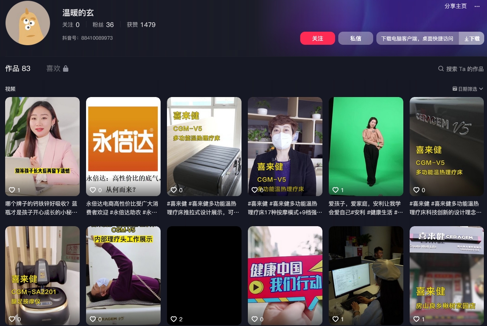This screenshot has height=326, width=487.
Task: Open the 健康中国 我们行动 video thumbnail
Action: 285,276
